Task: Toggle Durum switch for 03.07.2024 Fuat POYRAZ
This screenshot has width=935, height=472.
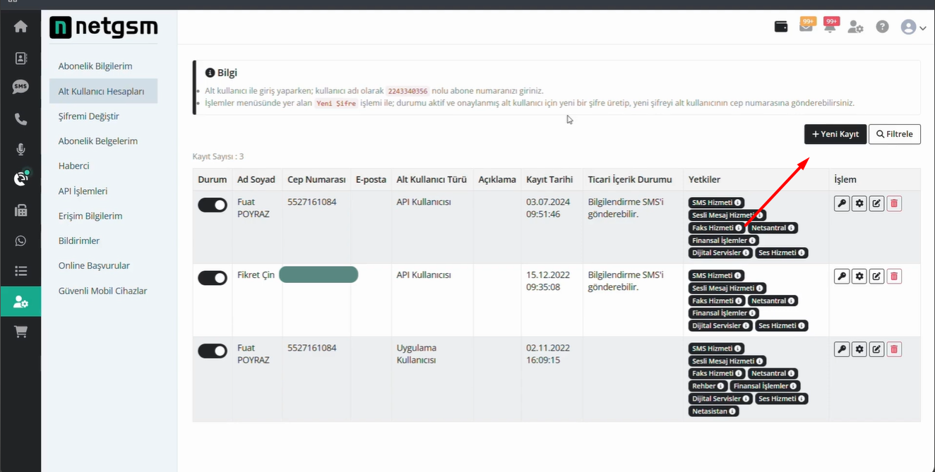Action: tap(213, 205)
